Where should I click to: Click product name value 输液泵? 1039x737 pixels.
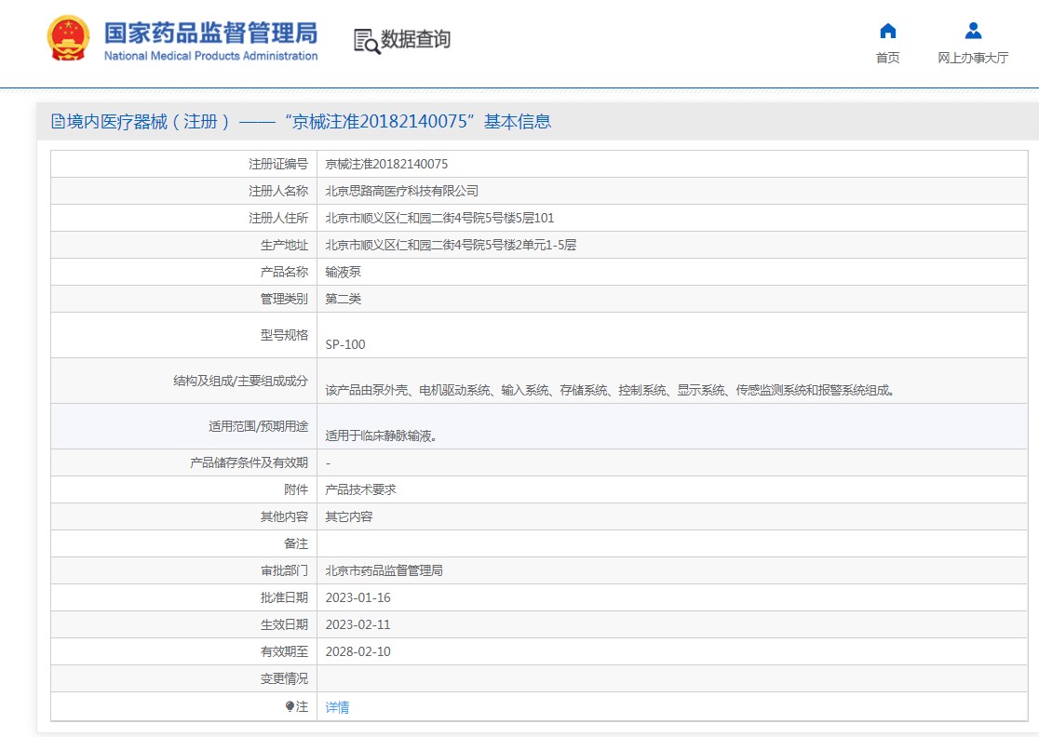(344, 272)
